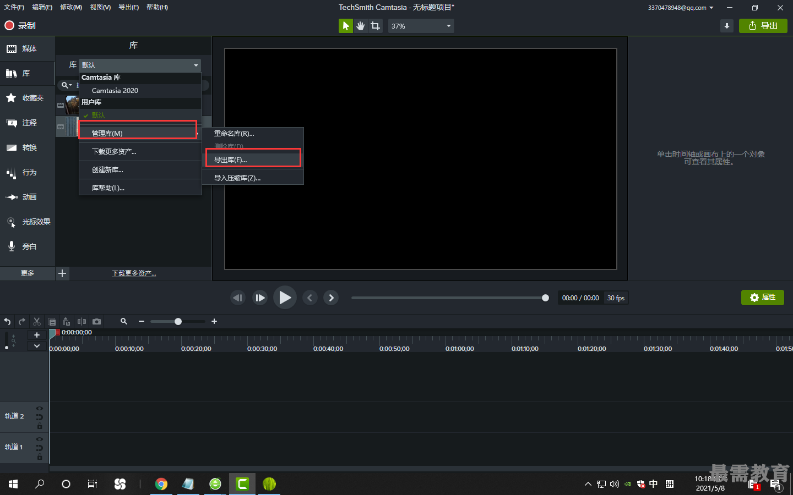
Task: Open the 37% canvas zoom dropdown
Action: [x=421, y=26]
